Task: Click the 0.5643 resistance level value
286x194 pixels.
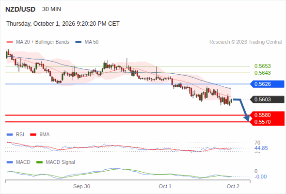Action: [262, 73]
